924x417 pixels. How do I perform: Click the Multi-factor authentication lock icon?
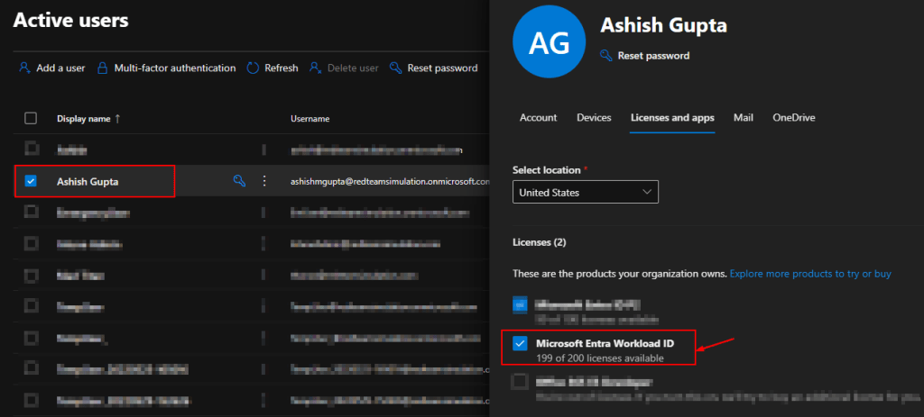(103, 68)
